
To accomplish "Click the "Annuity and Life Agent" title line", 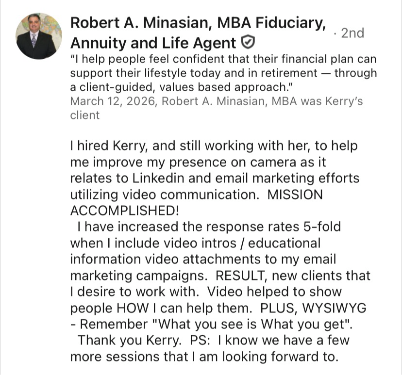I will 153,43.
